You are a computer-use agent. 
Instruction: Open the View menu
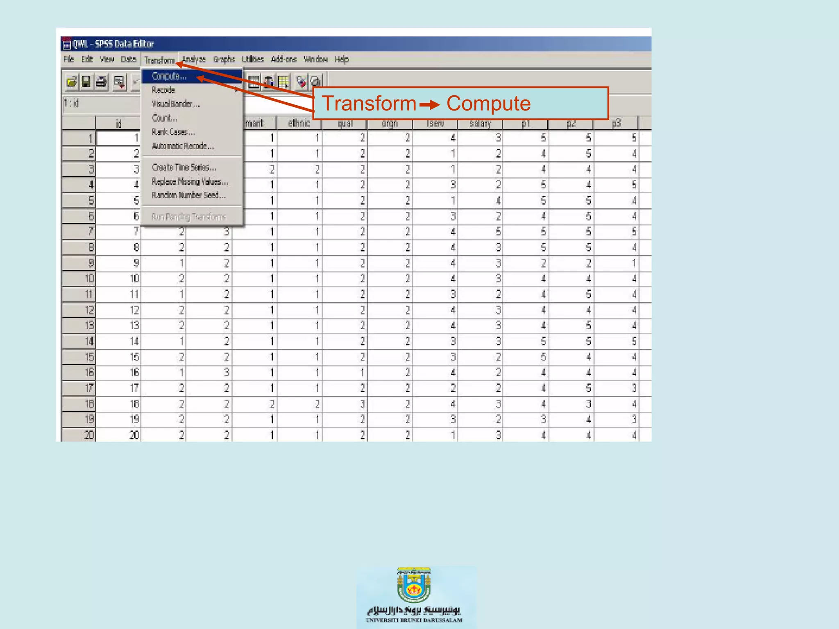point(107,59)
